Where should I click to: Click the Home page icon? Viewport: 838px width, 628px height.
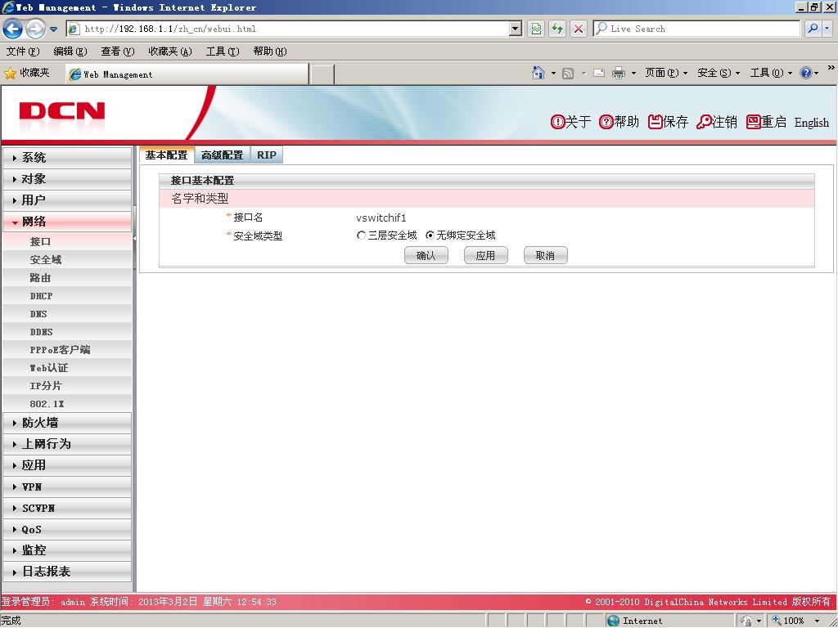538,73
